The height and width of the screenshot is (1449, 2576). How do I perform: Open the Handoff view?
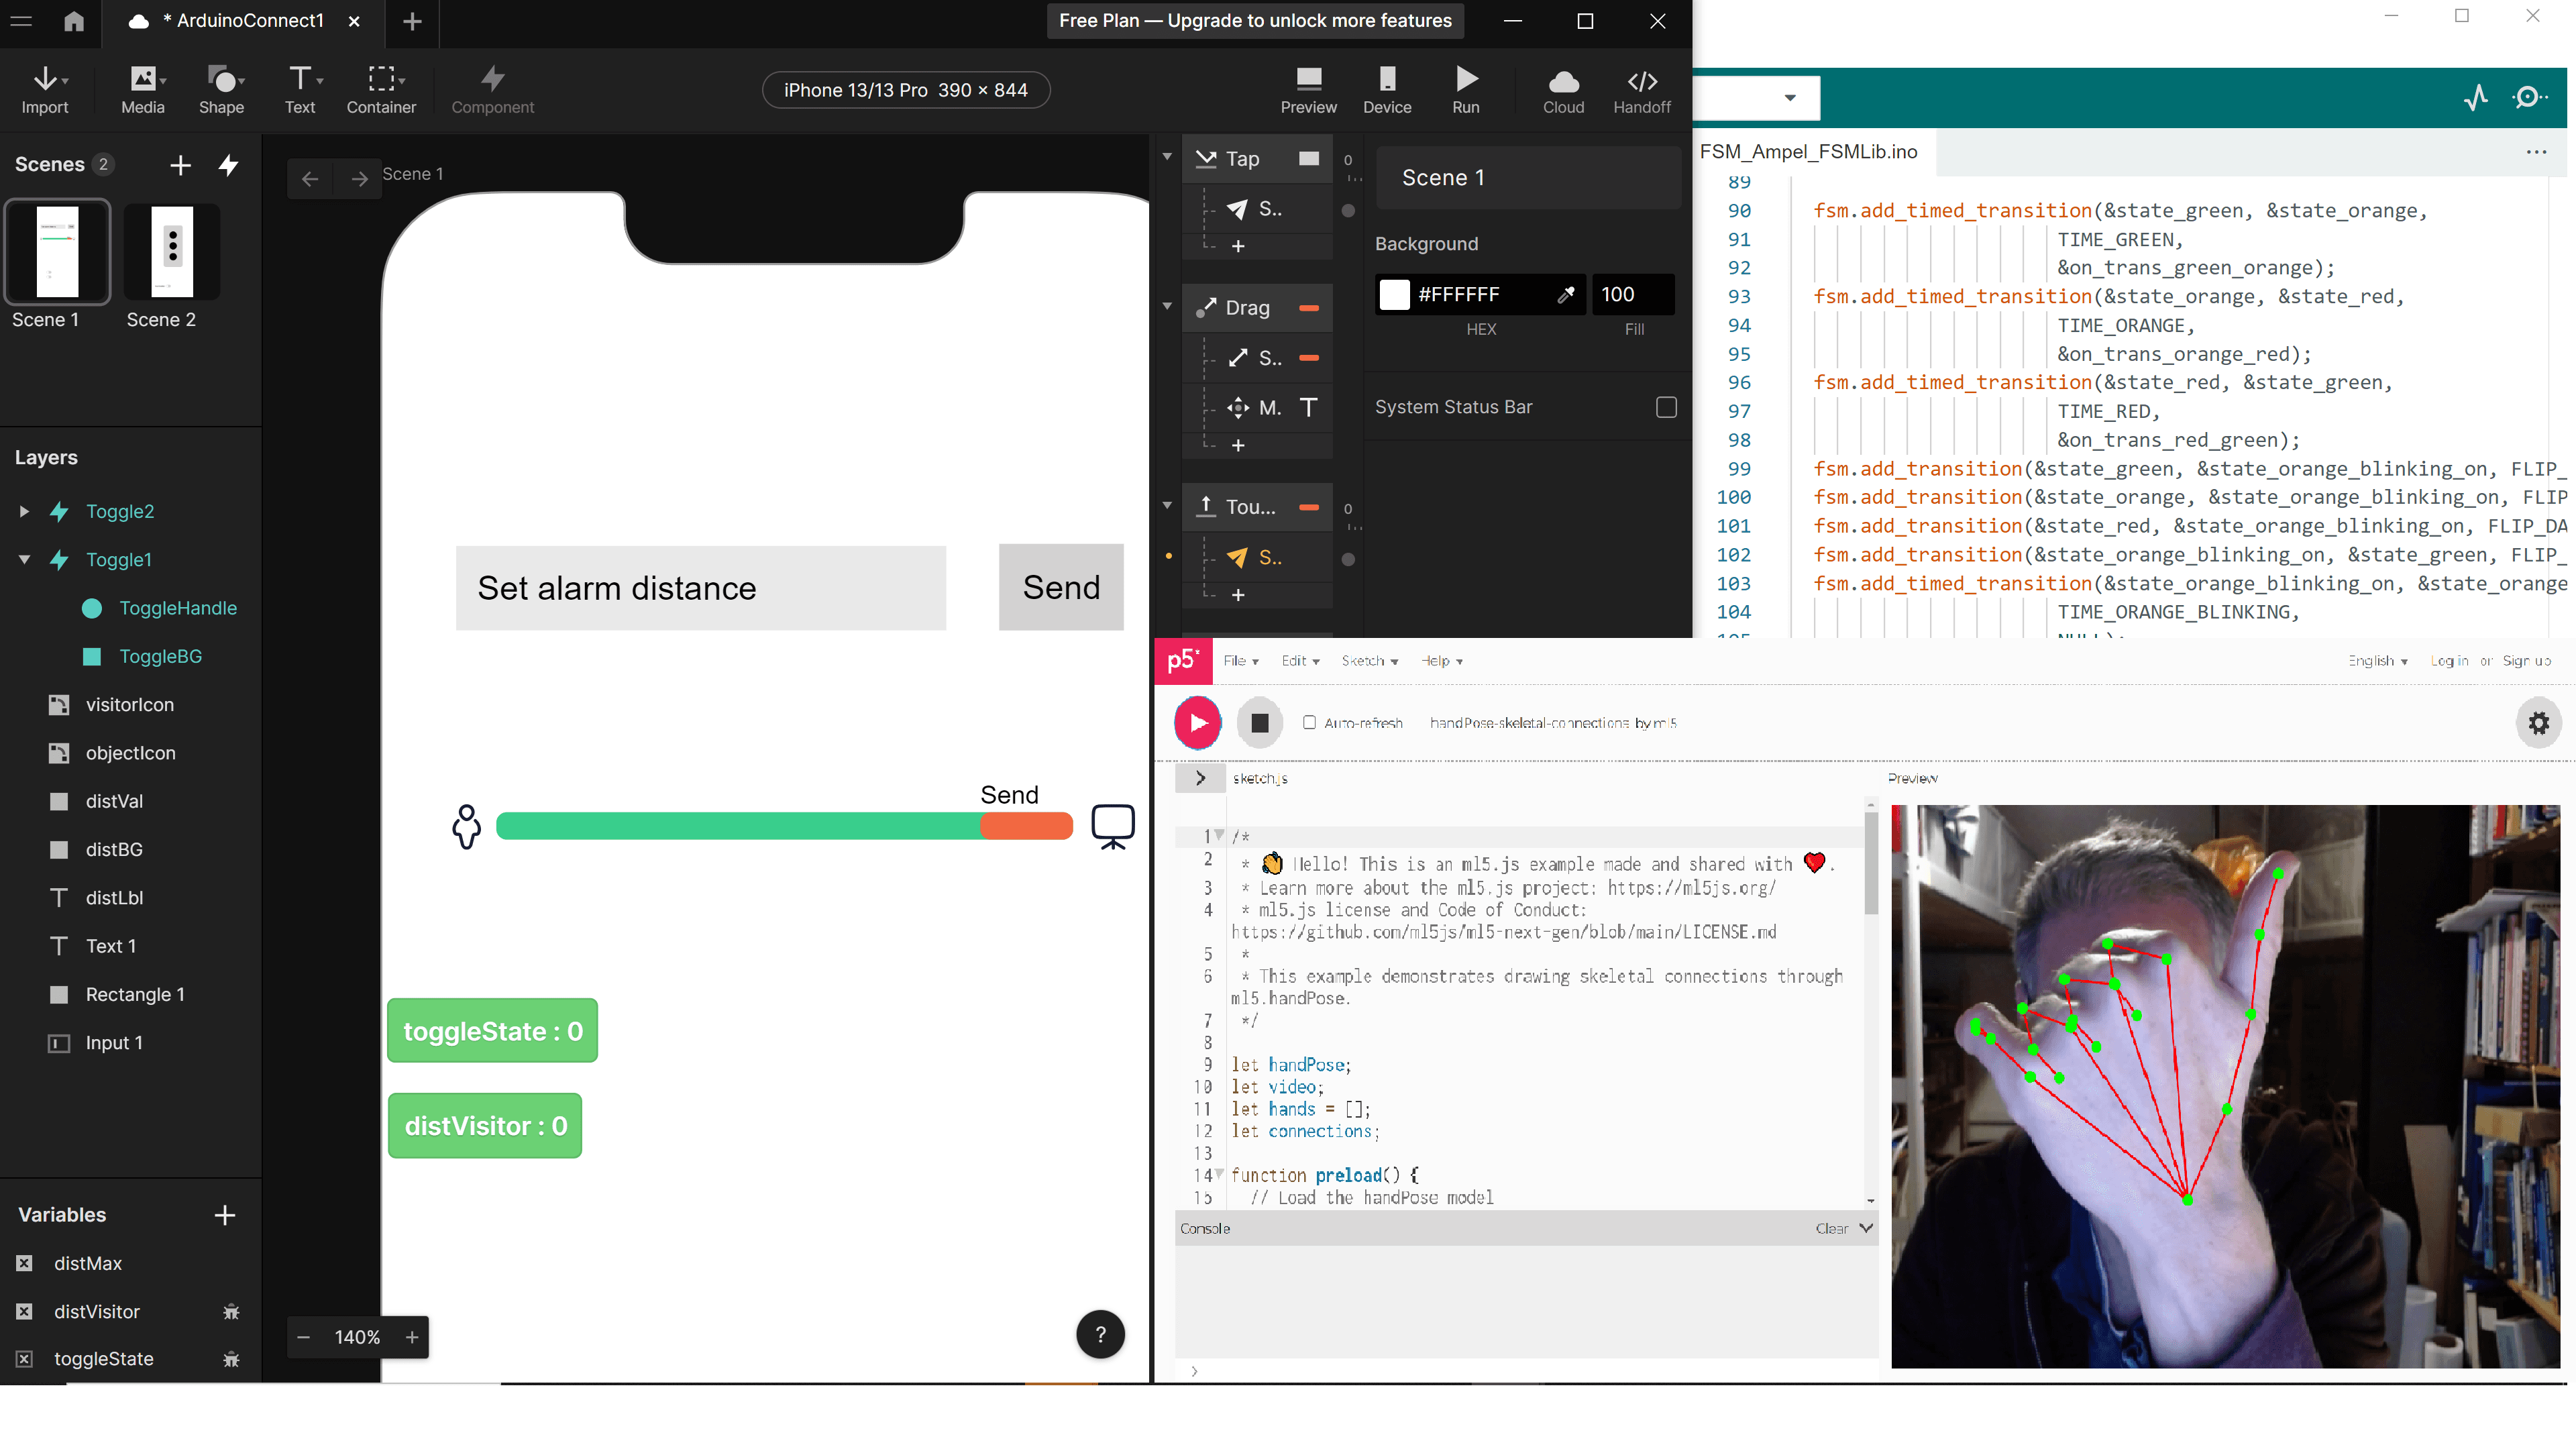pos(1642,90)
